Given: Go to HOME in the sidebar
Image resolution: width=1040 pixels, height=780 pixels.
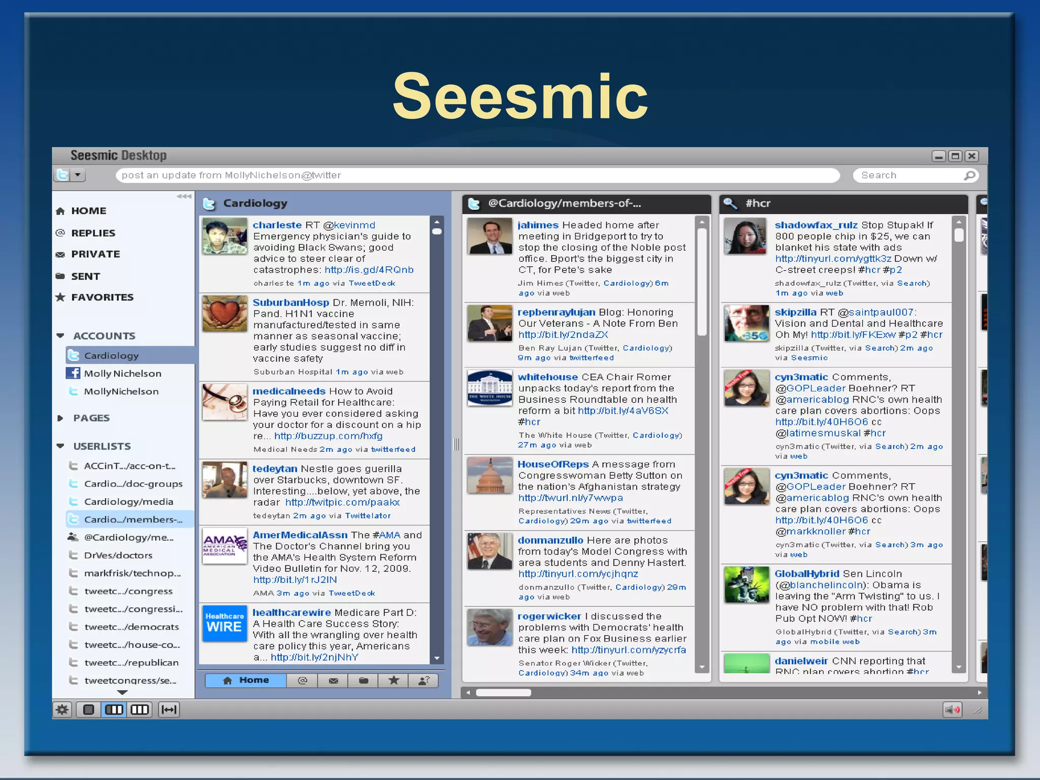Looking at the screenshot, I should click(88, 211).
